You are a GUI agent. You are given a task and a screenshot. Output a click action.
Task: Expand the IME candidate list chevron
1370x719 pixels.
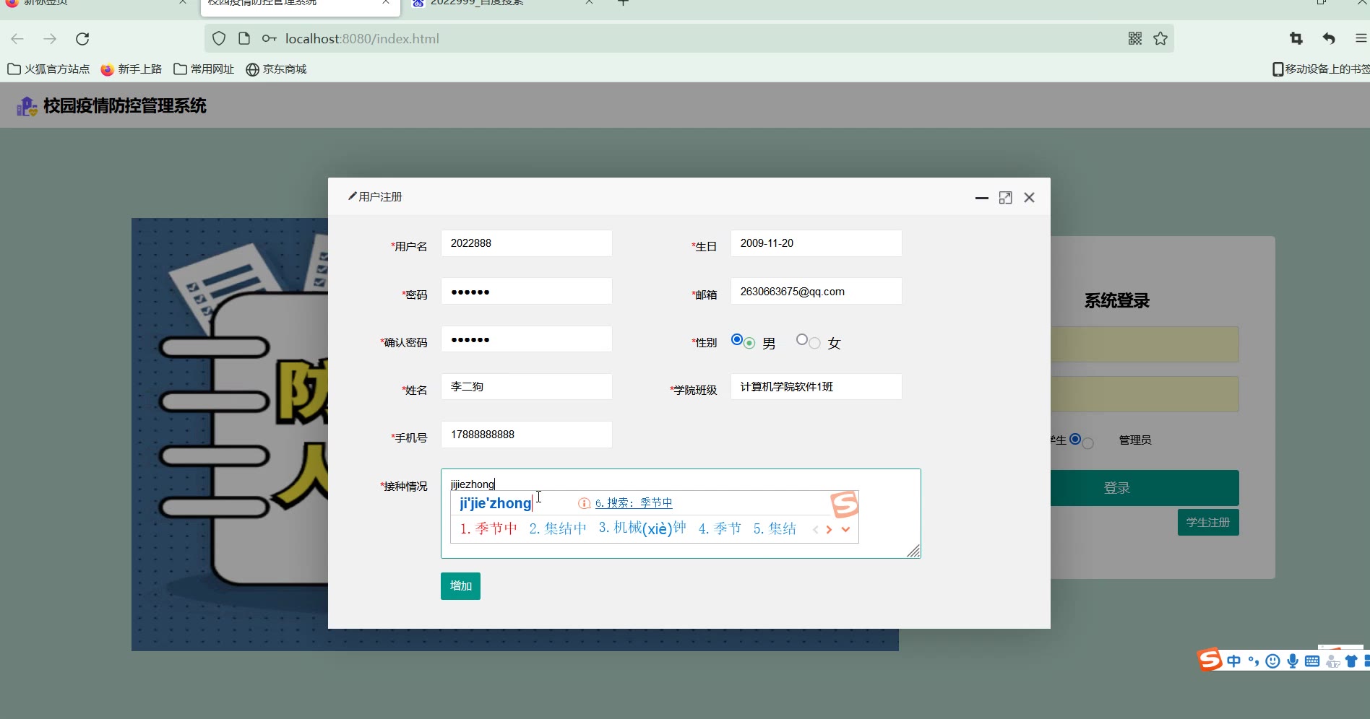[x=845, y=530]
